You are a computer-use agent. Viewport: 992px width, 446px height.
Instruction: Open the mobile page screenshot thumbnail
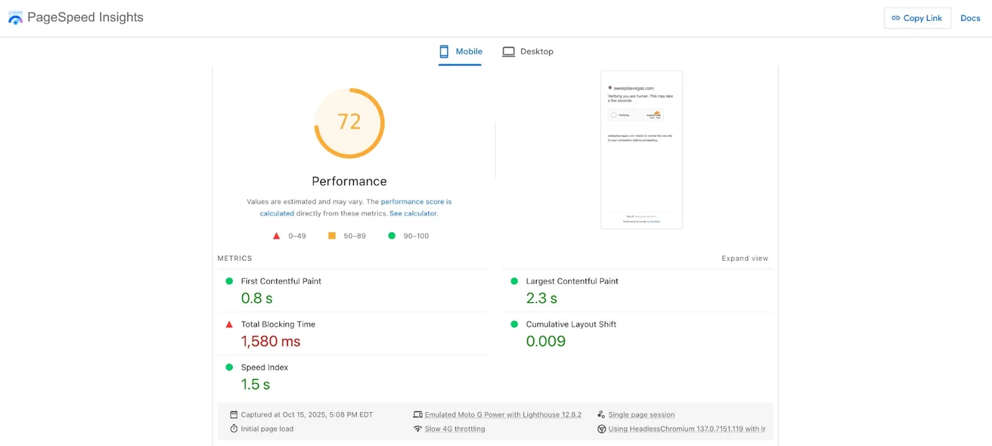(641, 150)
